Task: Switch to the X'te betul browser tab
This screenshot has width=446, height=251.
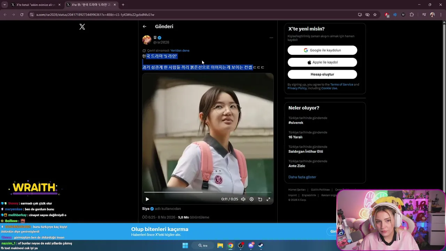Action: [x=36, y=5]
